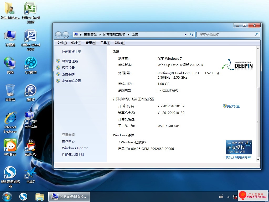Select 系统 breadcrumb segment

(135, 34)
